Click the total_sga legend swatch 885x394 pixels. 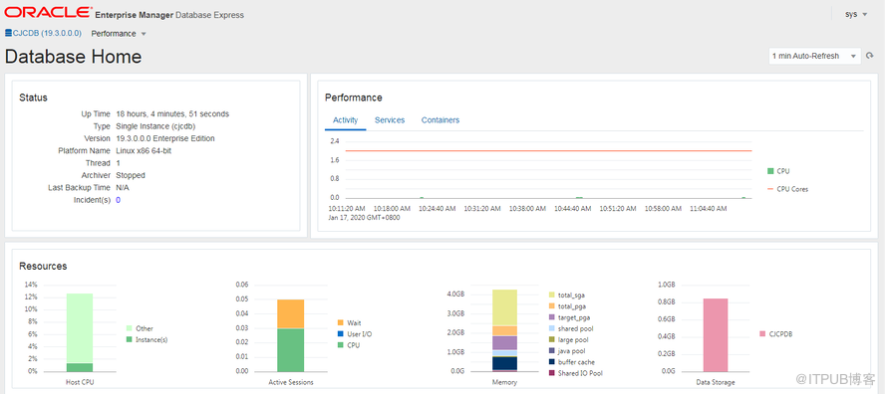[551, 295]
